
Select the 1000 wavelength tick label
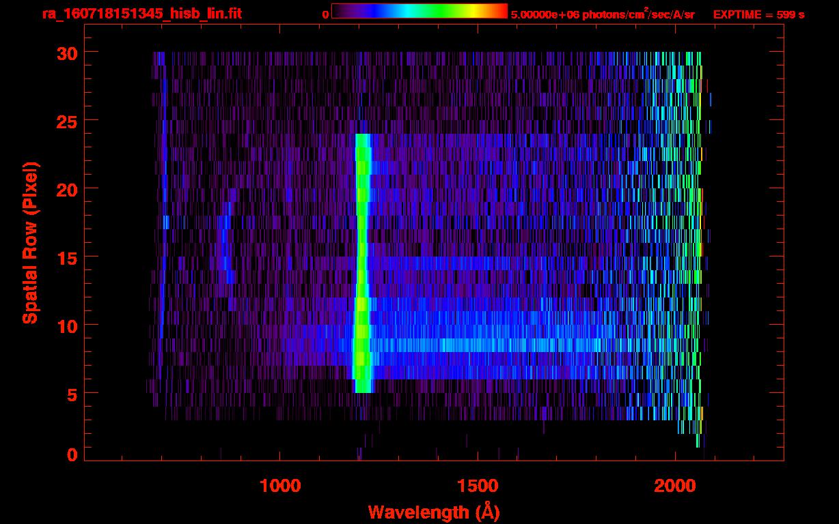click(280, 486)
